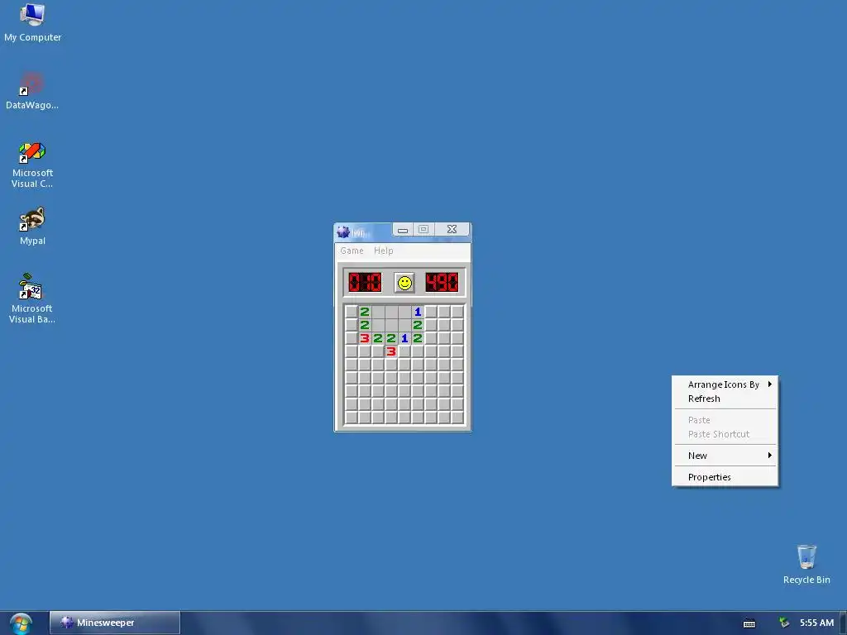Click the smiley face reset button
Viewport: 847px width, 635px height.
tap(404, 283)
